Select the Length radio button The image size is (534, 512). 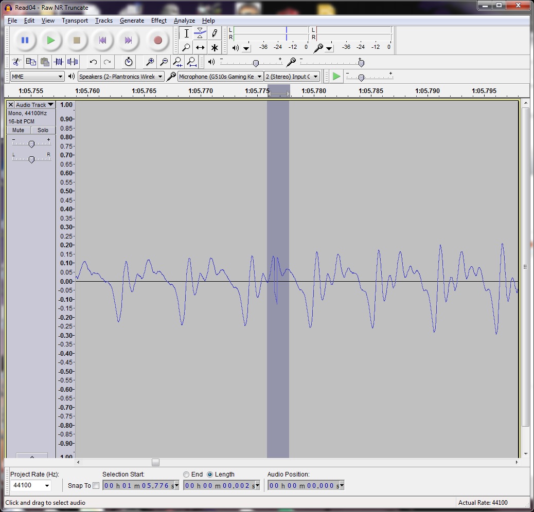point(210,474)
